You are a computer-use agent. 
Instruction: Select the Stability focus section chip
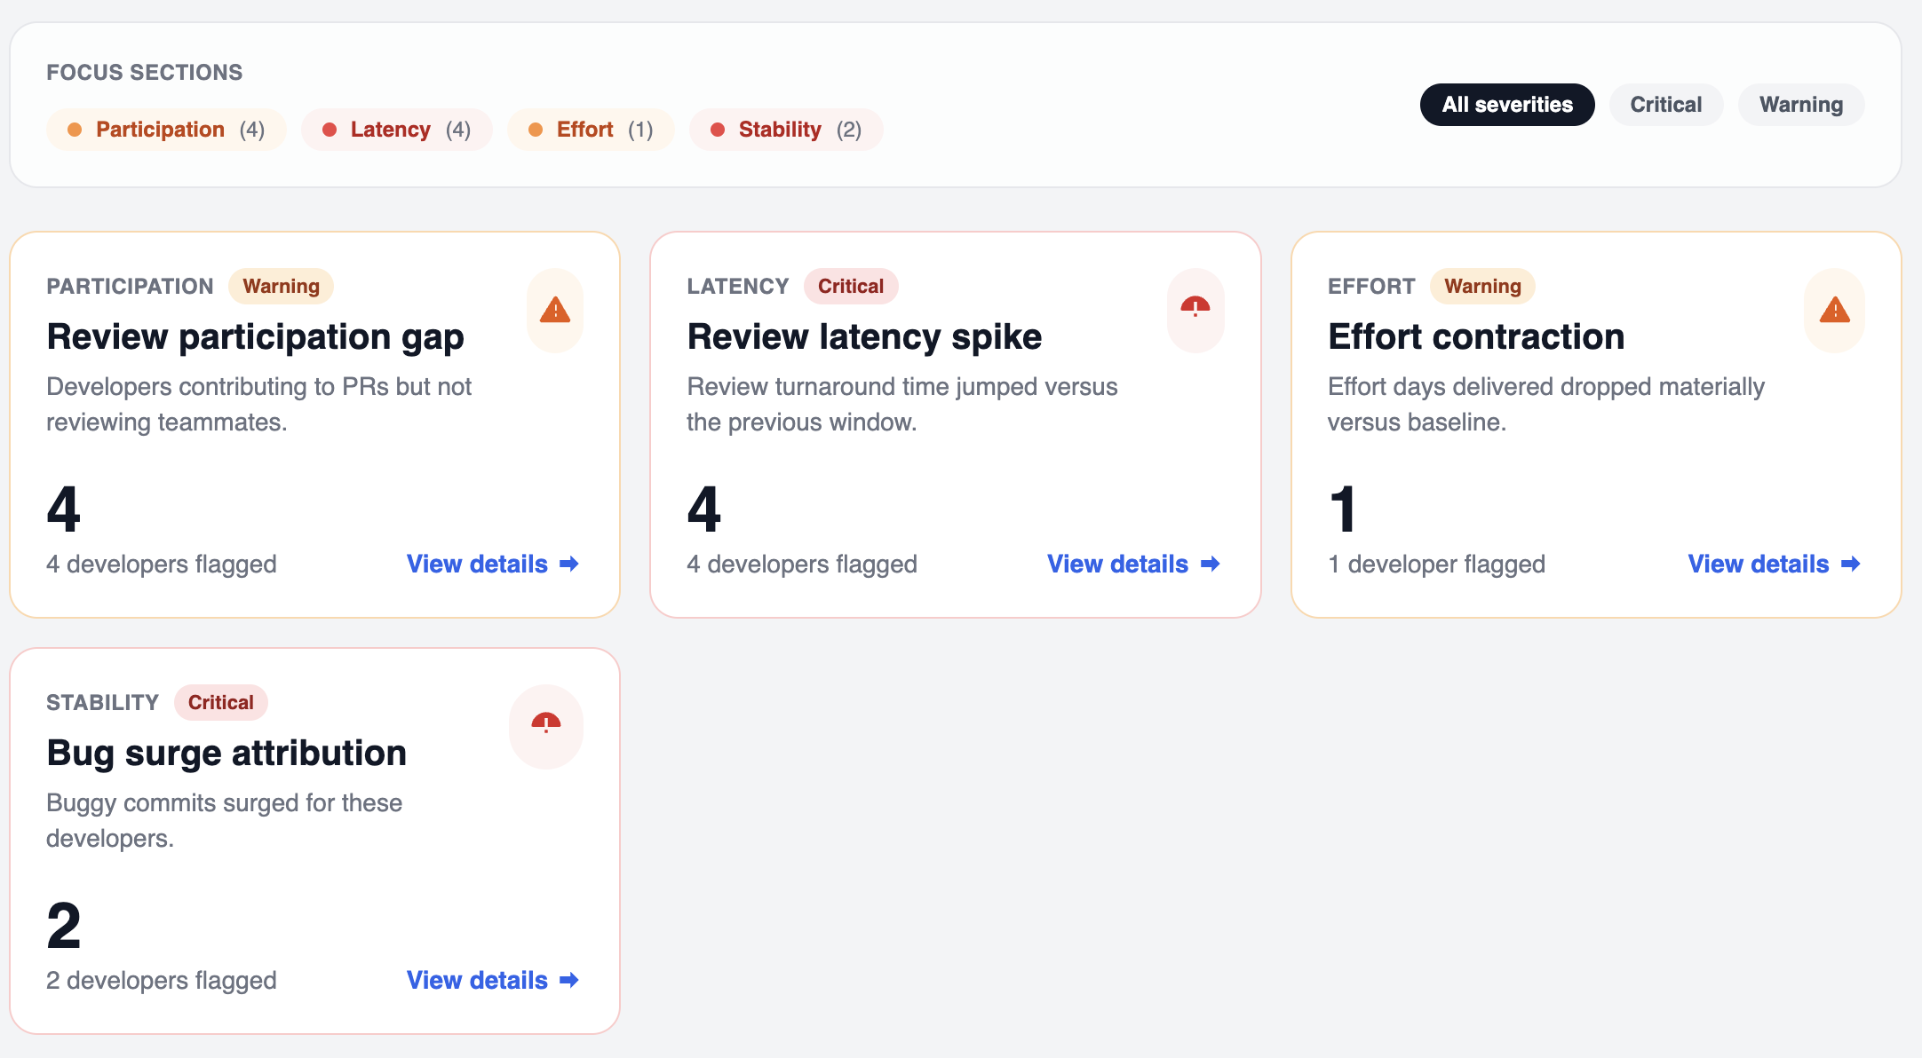[x=785, y=130]
